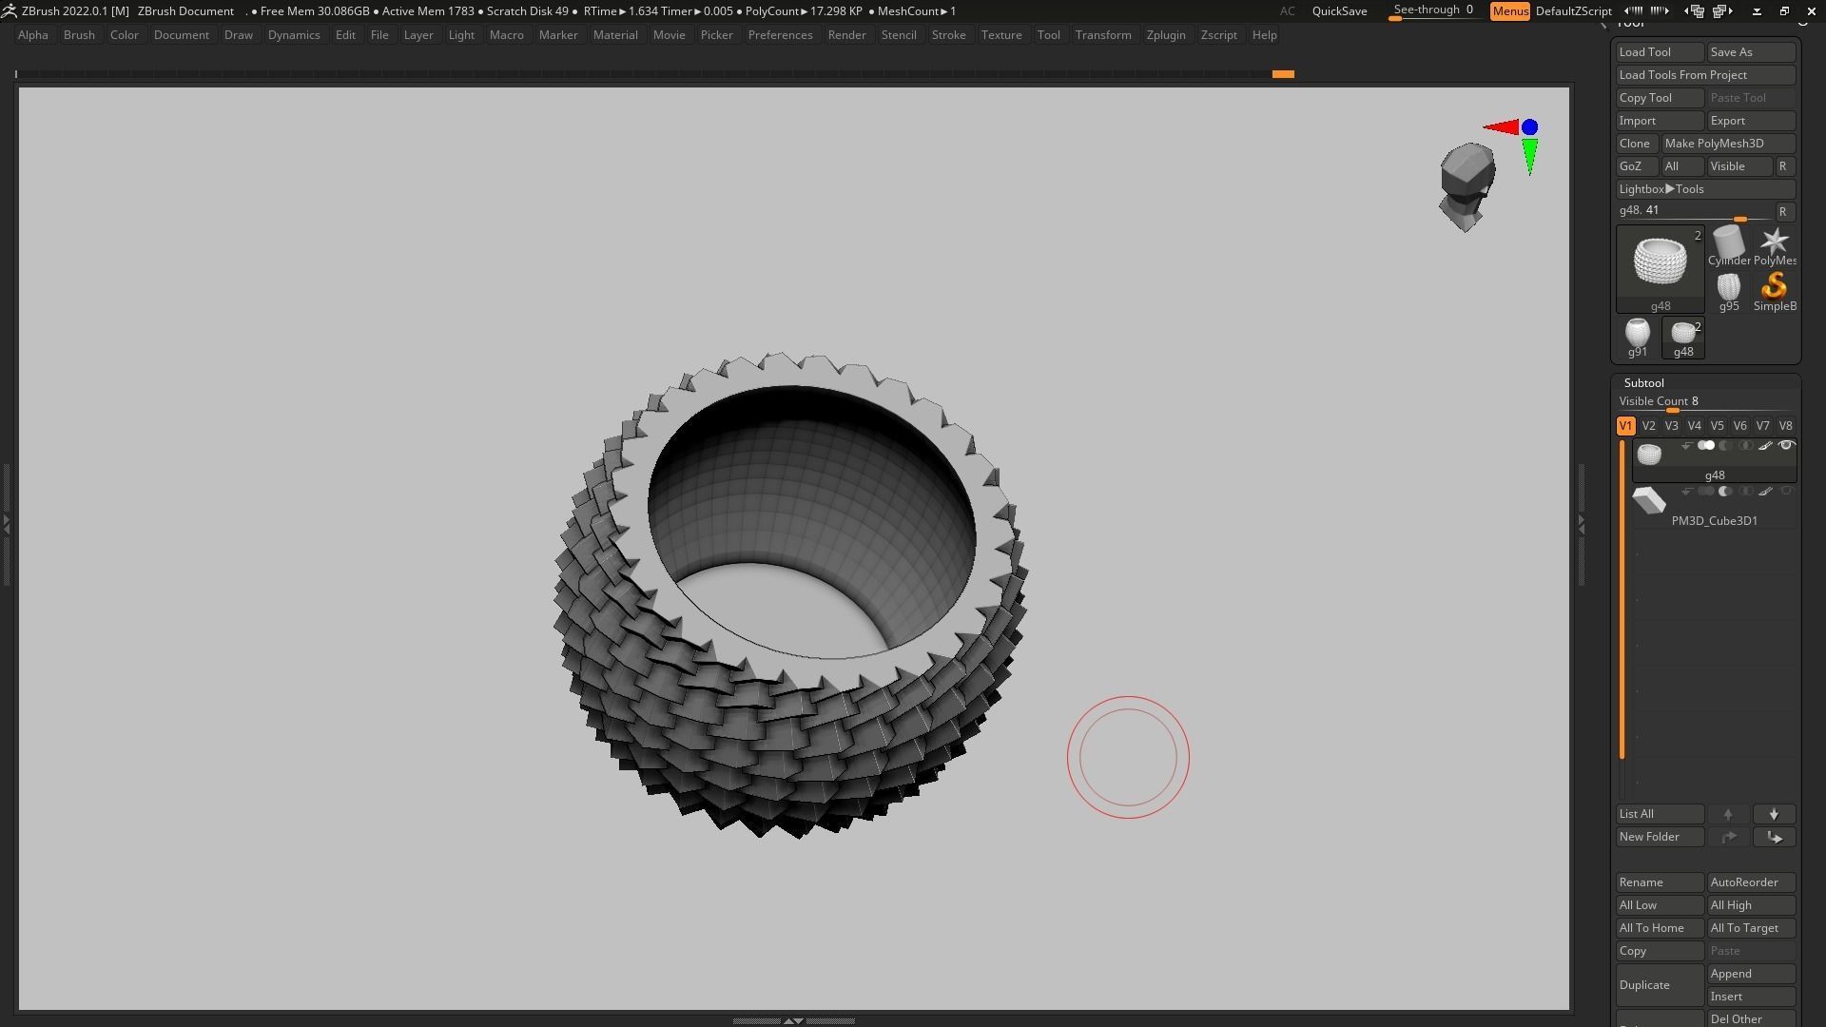Open the Zplugin menu

[1165, 35]
